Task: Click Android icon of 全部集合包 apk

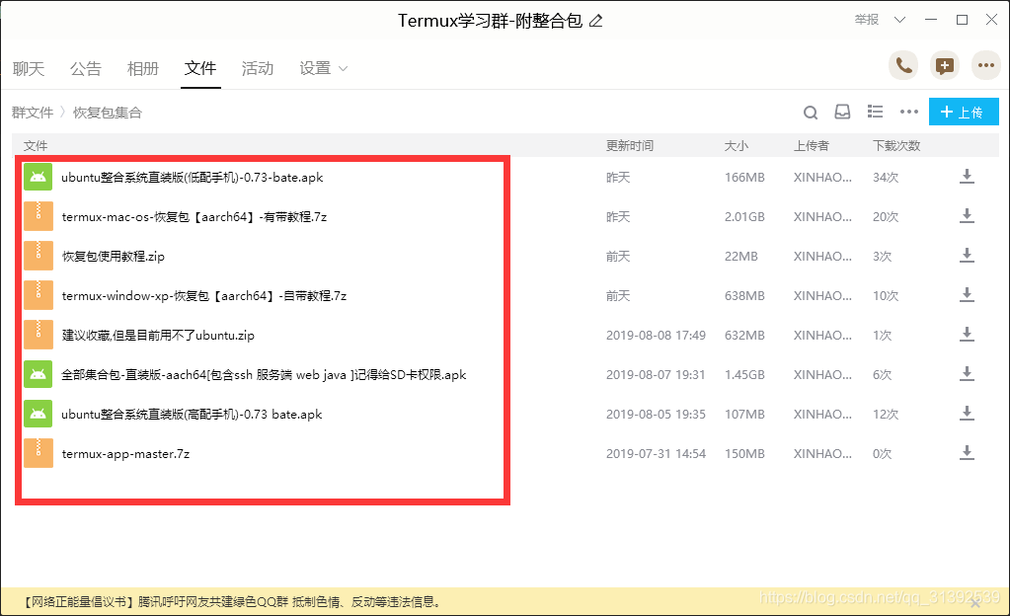Action: (38, 374)
